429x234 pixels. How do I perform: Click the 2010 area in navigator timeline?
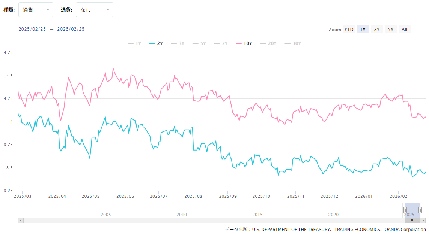tap(182, 215)
